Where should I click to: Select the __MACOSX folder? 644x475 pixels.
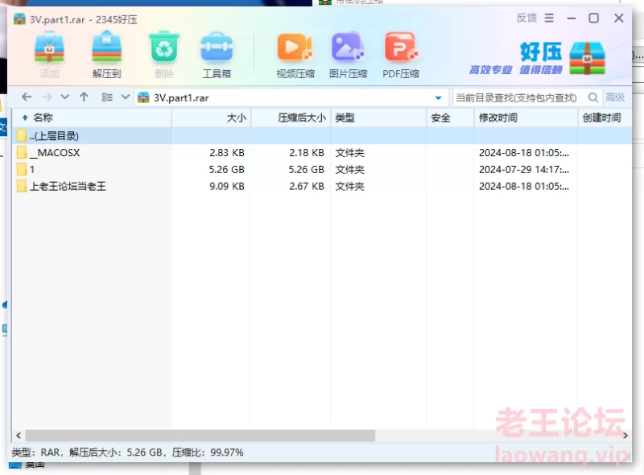322,152
